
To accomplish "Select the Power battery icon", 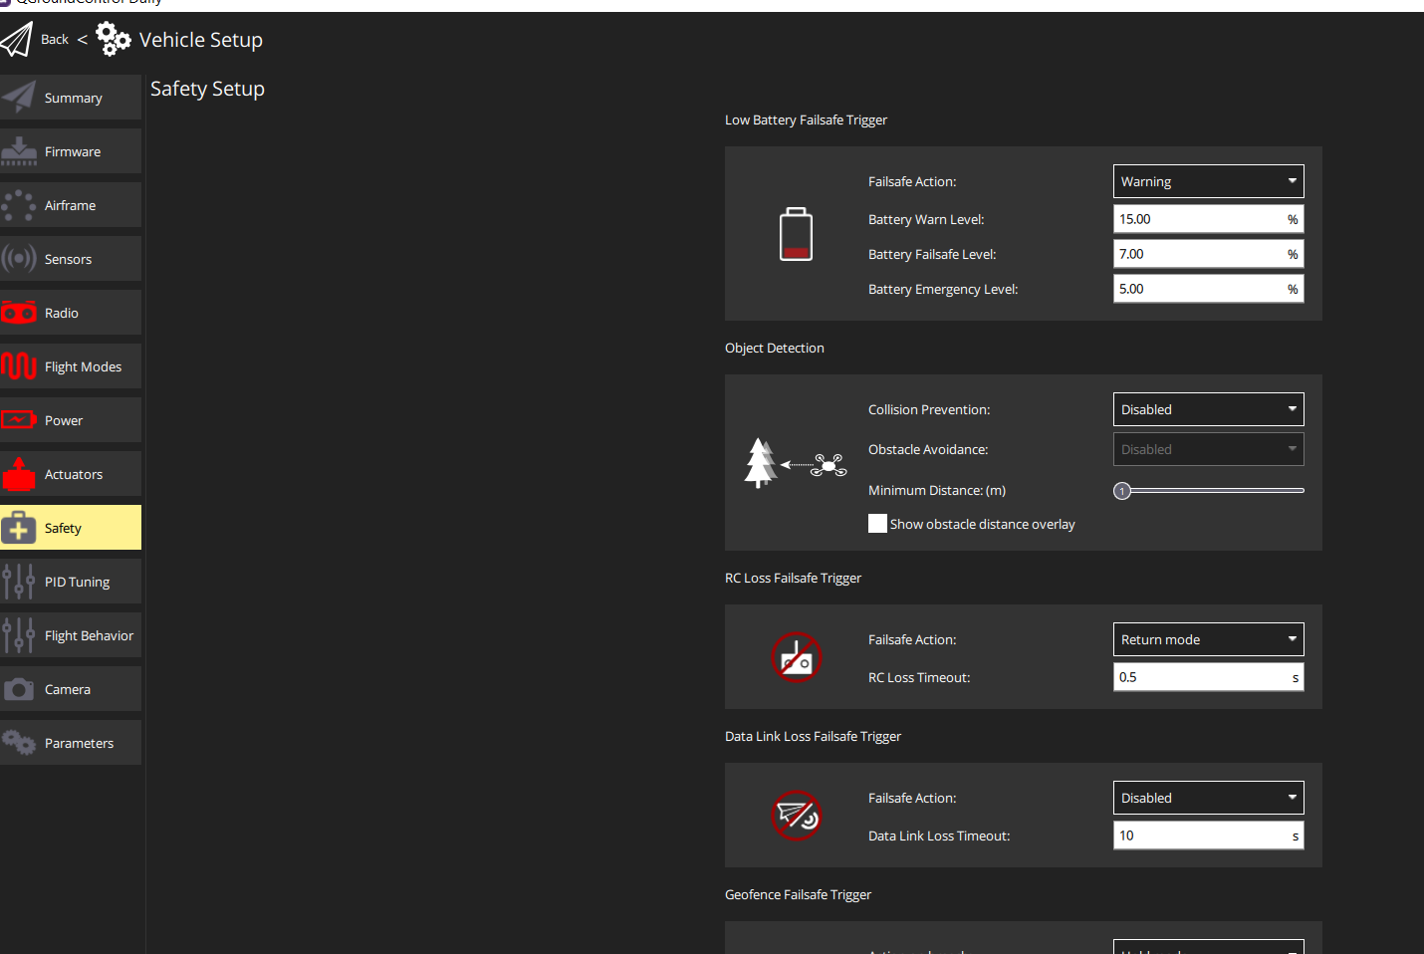I will pyautogui.click(x=19, y=419).
